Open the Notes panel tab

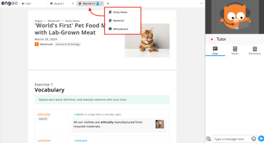(x=235, y=50)
